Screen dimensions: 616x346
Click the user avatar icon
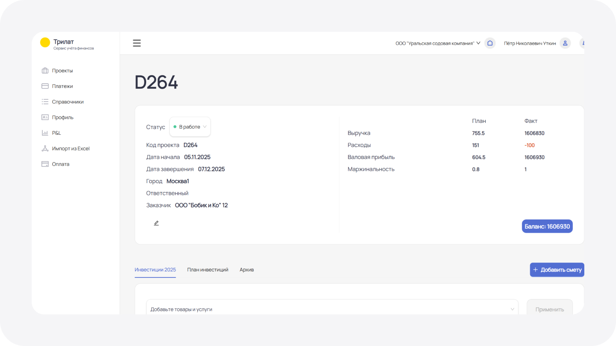565,43
